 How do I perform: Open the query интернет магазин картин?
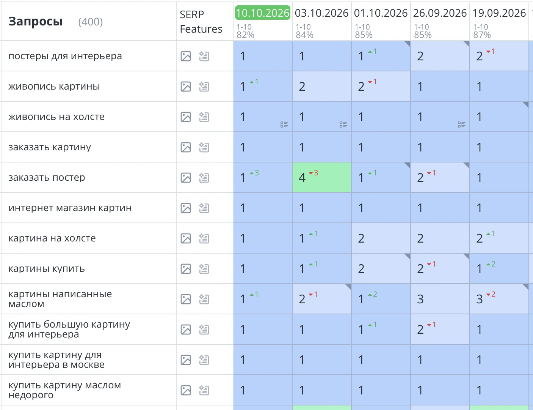[x=70, y=208]
